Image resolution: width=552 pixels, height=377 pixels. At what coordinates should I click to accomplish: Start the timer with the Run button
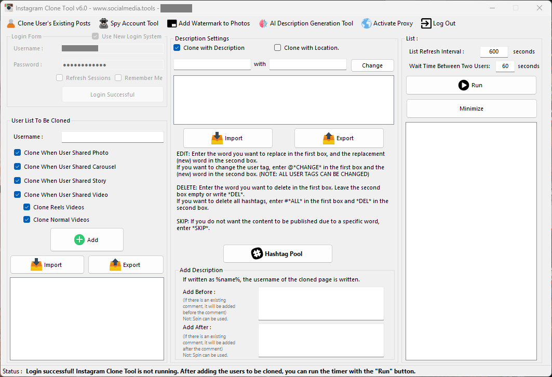click(471, 85)
